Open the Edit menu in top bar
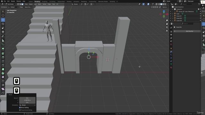This screenshot has height=115, width=205. [x=8, y=1]
